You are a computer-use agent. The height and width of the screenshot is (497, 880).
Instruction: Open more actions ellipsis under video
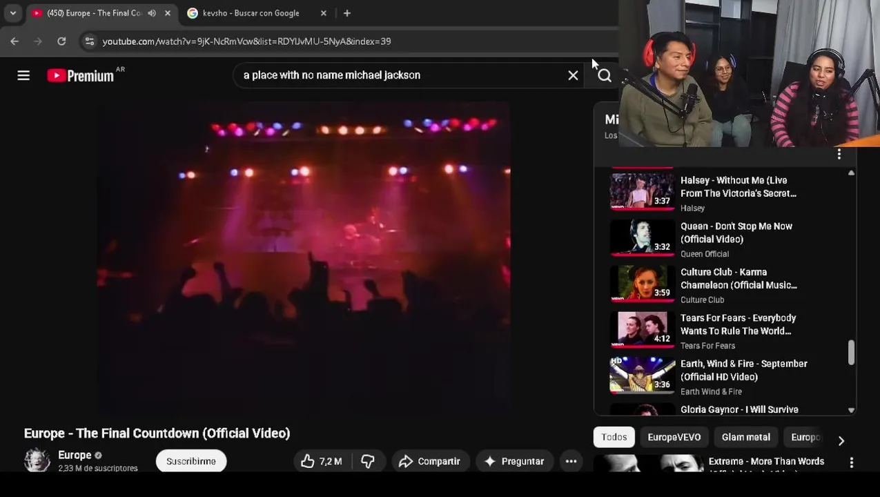[571, 461]
